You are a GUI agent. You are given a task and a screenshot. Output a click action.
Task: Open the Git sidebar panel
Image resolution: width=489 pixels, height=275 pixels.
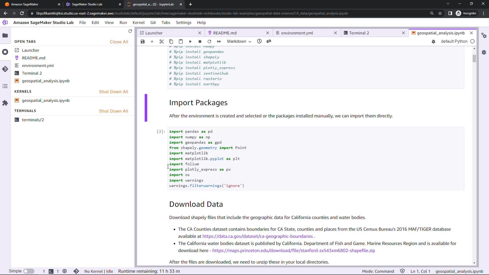[5, 69]
